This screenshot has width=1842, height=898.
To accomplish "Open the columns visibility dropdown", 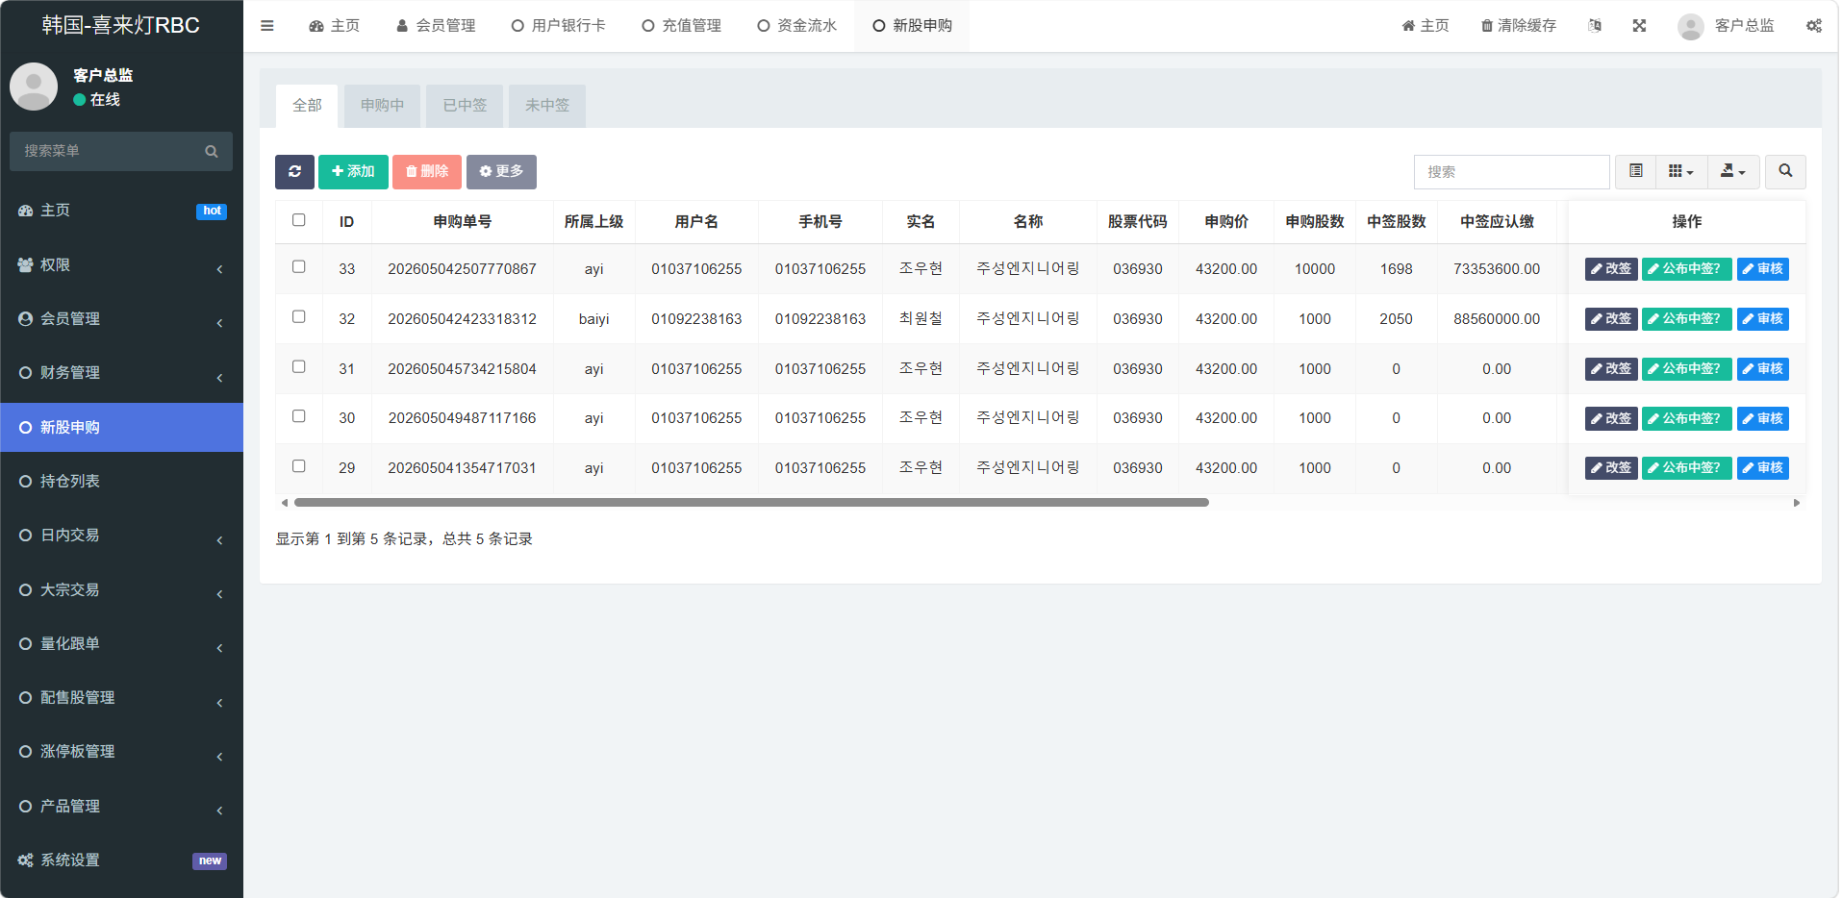I will (x=1681, y=171).
